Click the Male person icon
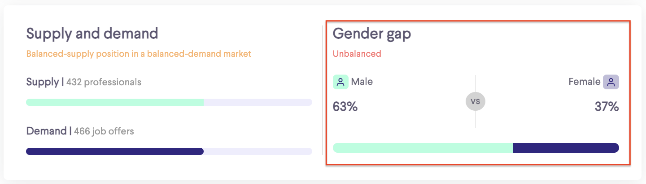The image size is (646, 184). coord(340,82)
